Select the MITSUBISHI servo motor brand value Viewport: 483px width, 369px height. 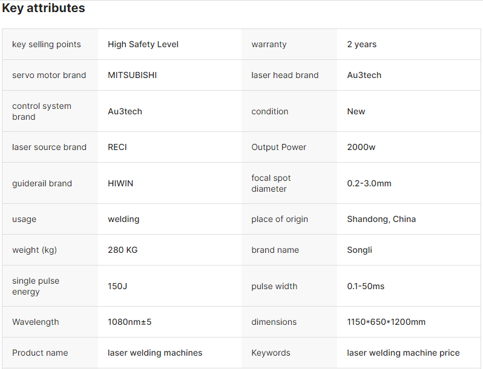tap(132, 75)
